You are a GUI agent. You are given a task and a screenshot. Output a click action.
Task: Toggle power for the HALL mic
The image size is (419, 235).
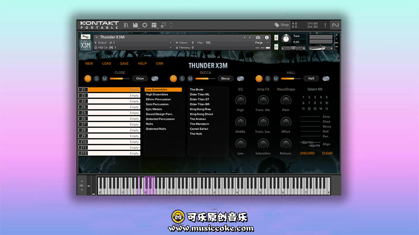[x=259, y=79]
